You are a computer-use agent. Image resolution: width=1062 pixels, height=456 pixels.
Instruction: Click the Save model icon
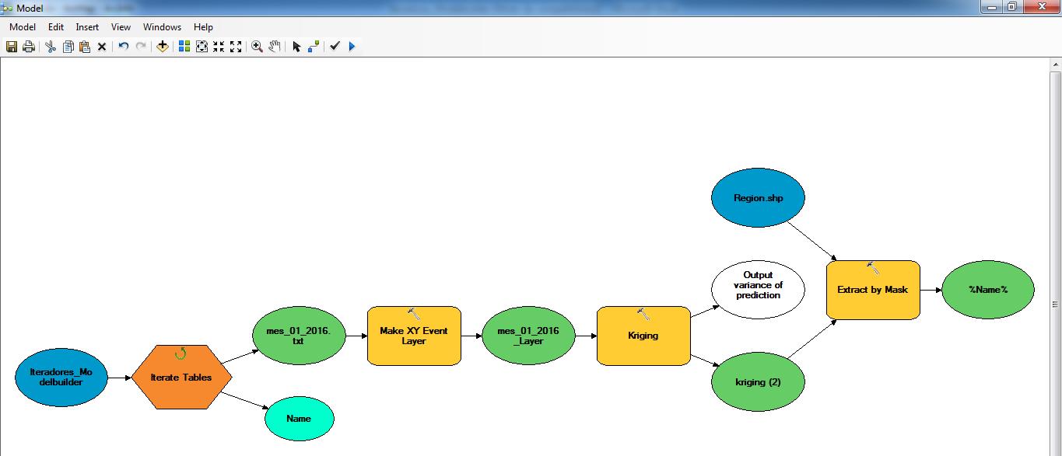(x=12, y=47)
